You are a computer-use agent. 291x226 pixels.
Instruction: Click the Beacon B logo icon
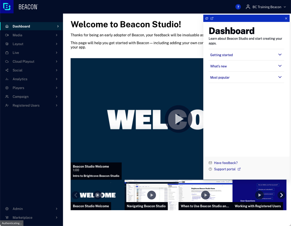click(x=7, y=7)
